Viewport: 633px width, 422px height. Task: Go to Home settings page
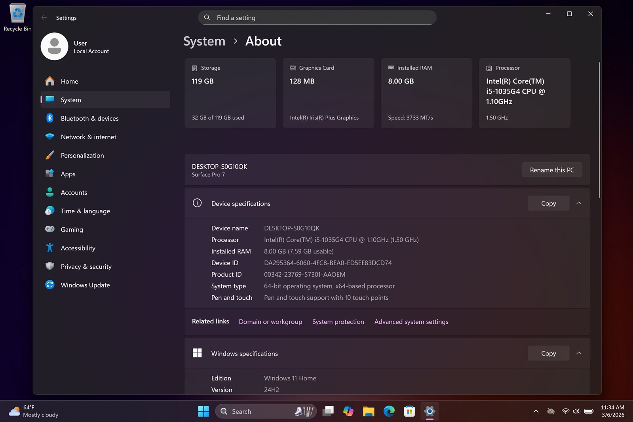pos(105,81)
